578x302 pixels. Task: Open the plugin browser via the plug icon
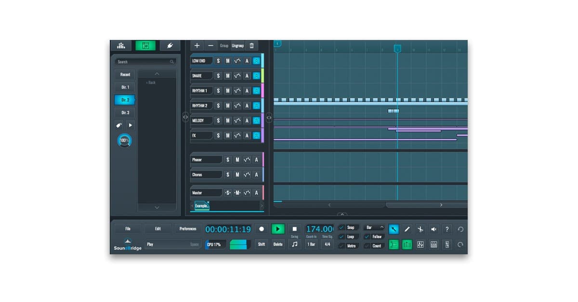coord(169,45)
